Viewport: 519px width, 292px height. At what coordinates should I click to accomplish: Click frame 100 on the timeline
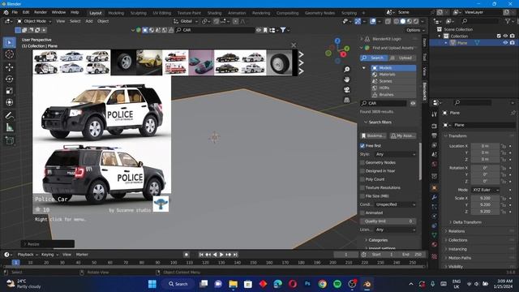[x=174, y=263]
